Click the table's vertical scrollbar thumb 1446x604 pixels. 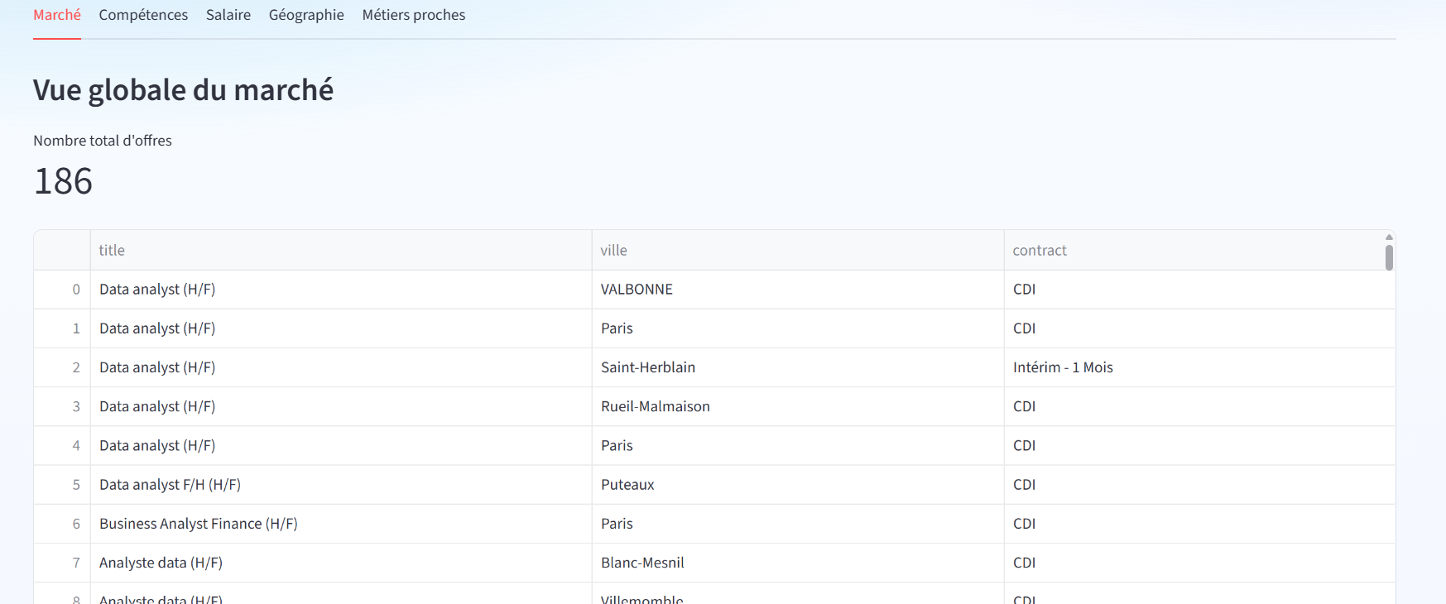coord(1389,257)
